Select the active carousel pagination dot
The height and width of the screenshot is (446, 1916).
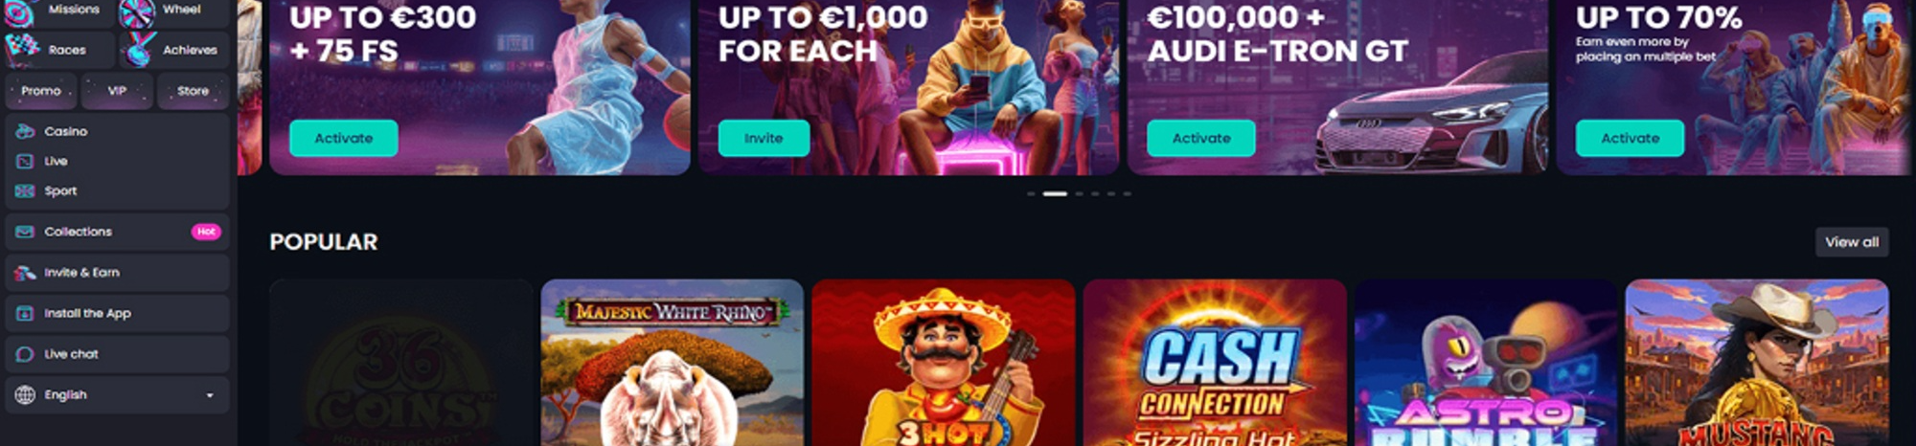pyautogui.click(x=1055, y=193)
